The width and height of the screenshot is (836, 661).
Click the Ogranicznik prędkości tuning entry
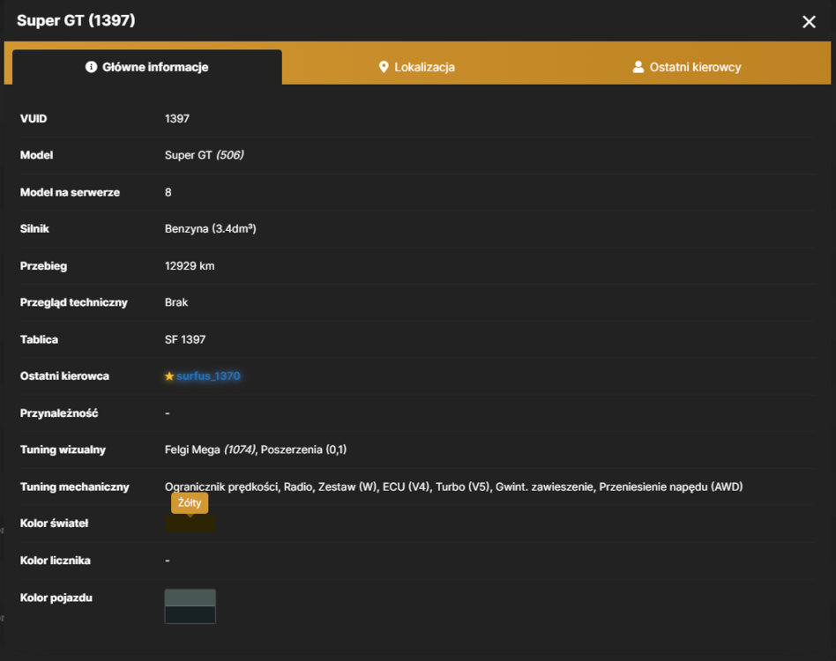221,486
